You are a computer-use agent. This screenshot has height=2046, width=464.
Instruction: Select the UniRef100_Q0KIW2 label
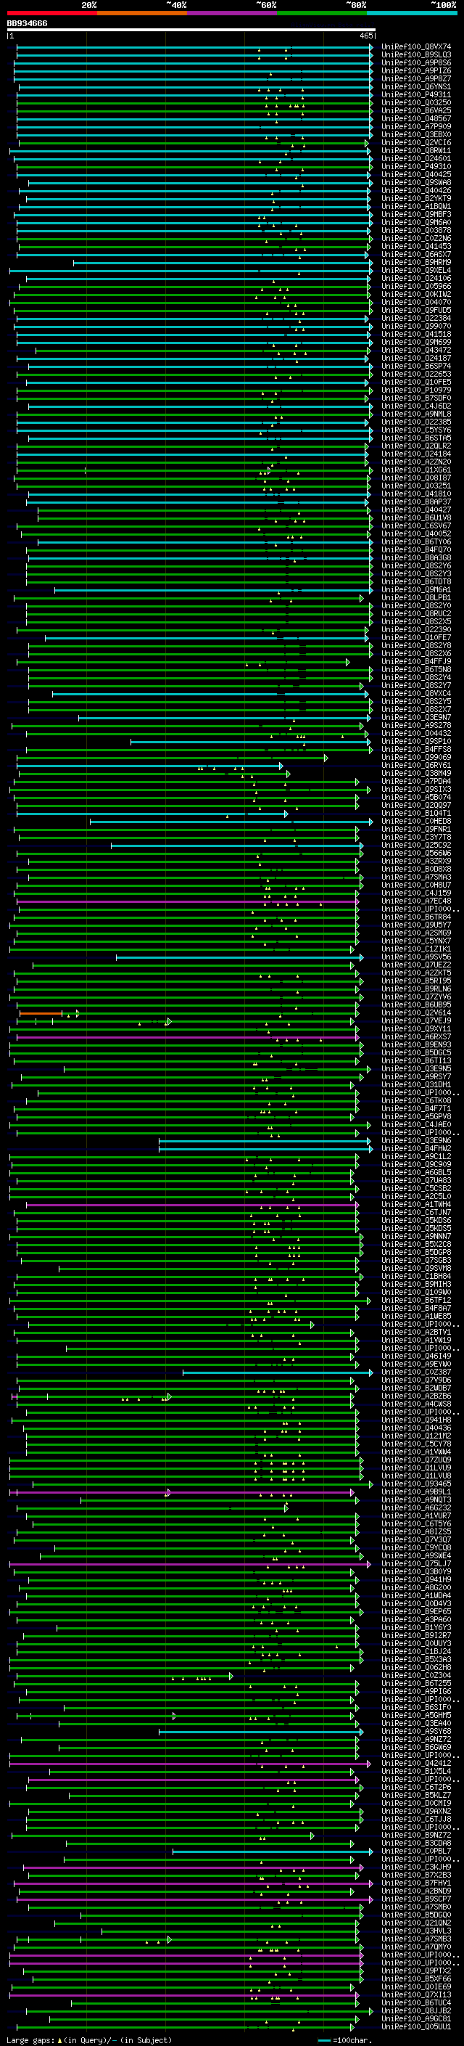pos(416,295)
